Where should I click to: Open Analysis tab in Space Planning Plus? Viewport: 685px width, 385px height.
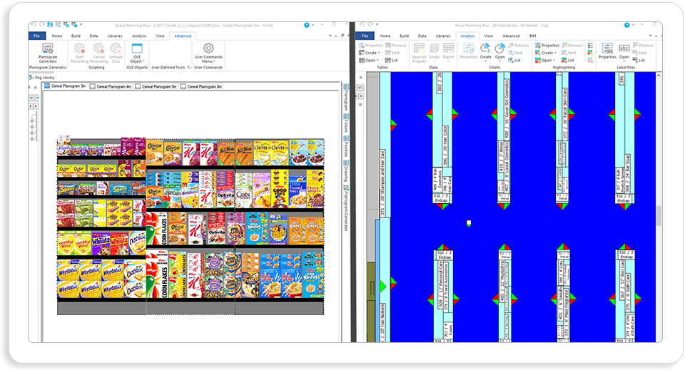pos(139,36)
